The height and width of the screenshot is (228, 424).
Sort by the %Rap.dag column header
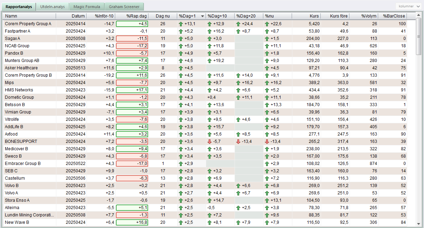(x=132, y=16)
